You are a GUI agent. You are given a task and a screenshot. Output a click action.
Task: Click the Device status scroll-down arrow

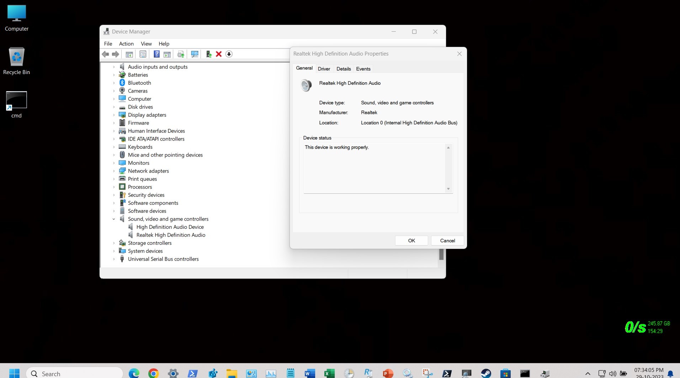[x=448, y=189]
